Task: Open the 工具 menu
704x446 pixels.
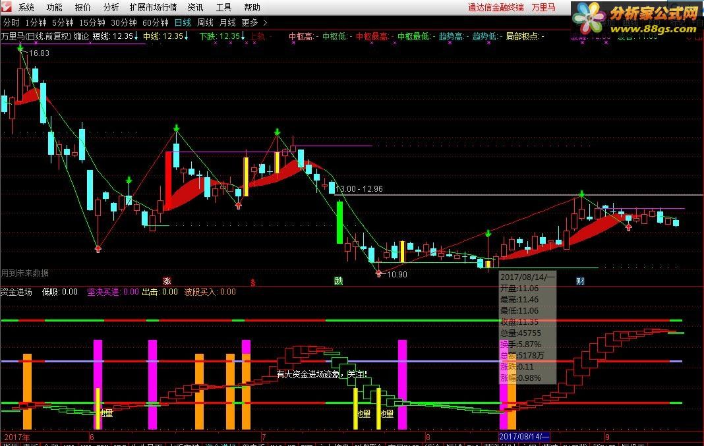Action: click(223, 7)
